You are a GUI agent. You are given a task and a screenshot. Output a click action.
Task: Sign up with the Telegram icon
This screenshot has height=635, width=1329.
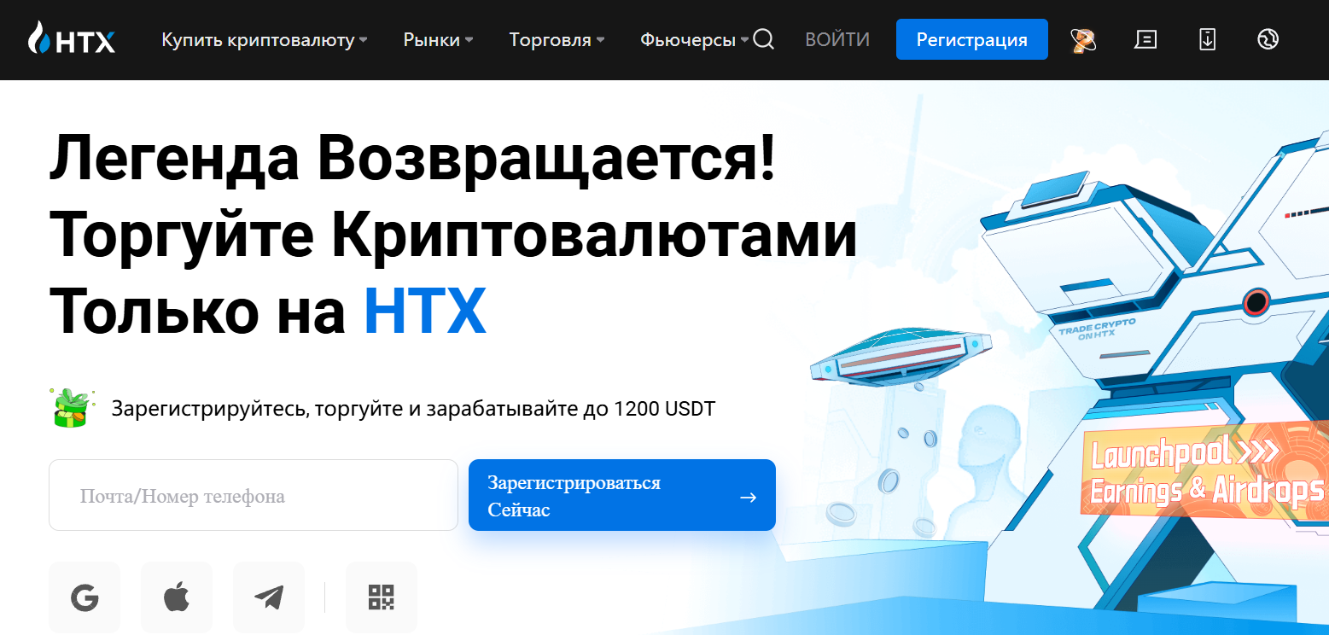point(269,597)
